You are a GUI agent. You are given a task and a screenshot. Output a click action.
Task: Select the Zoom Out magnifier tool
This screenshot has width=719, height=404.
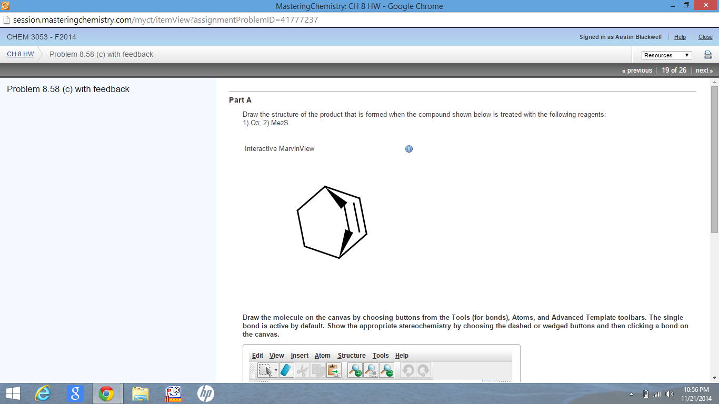pos(387,370)
